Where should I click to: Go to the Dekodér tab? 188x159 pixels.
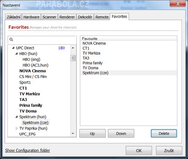pyautogui.click(x=85, y=17)
